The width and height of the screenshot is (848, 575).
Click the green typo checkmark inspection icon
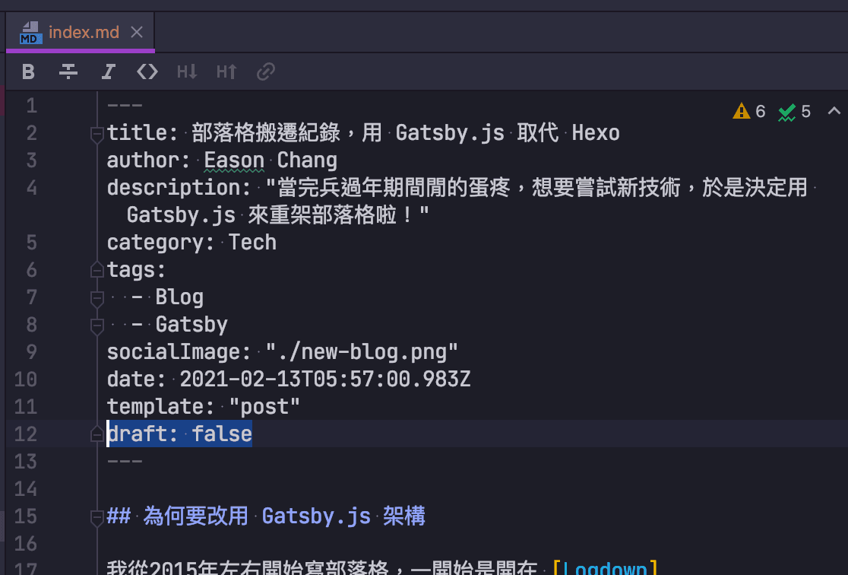coord(787,112)
